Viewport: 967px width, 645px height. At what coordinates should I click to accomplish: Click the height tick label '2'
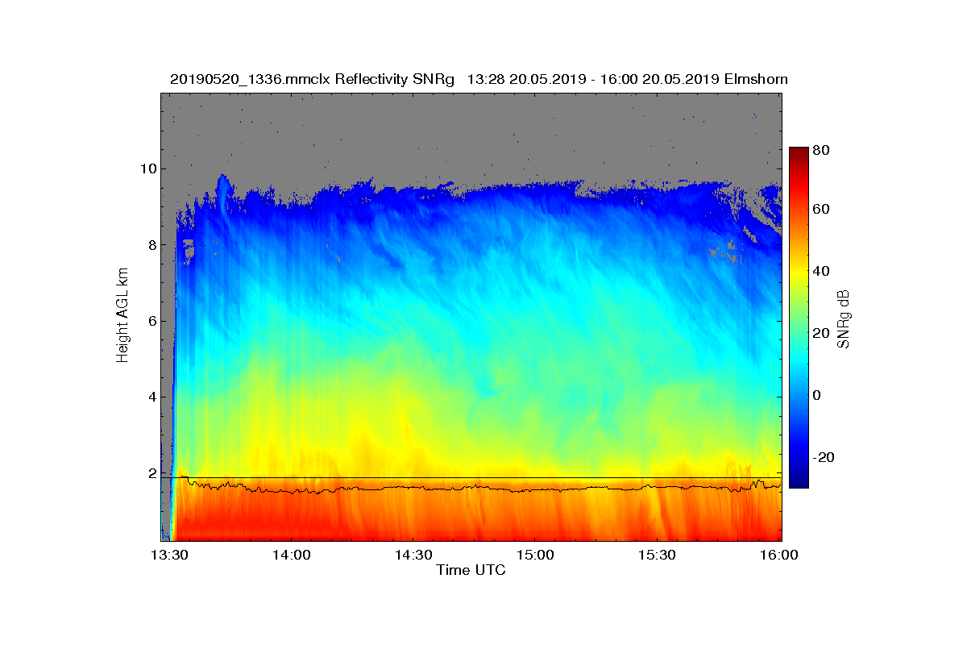[x=152, y=472]
